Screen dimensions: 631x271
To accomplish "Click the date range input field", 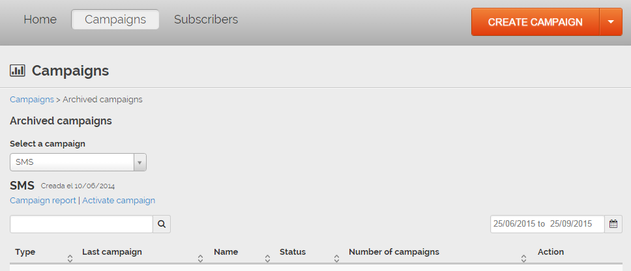I will click(547, 224).
